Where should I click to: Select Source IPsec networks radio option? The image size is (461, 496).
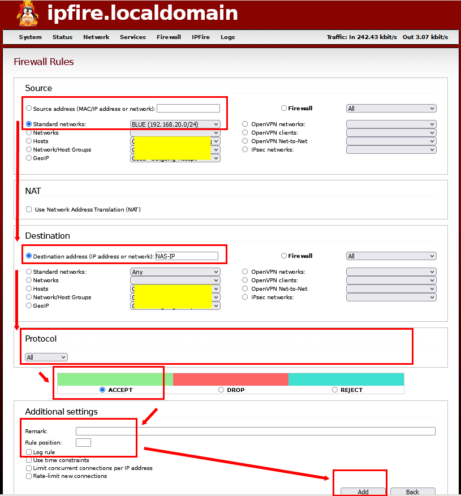[x=245, y=149]
